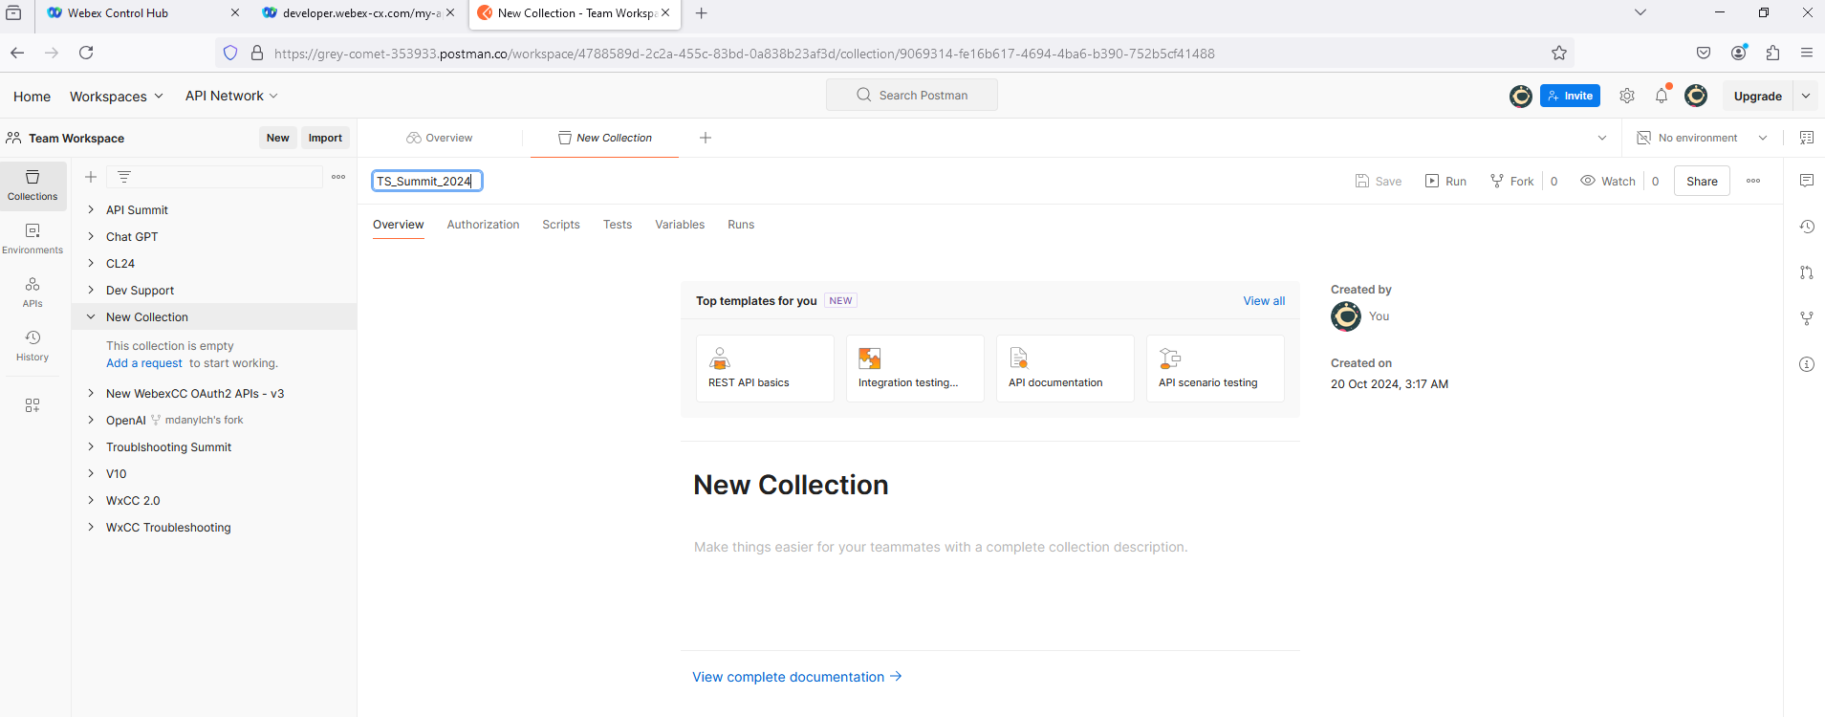1825x717 pixels.
Task: Open the browser hamburger menu
Action: click(x=1807, y=53)
